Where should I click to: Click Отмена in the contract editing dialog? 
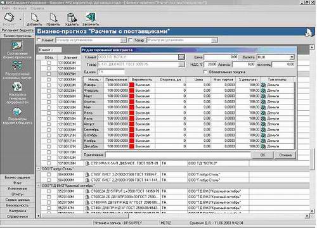tap(285, 155)
